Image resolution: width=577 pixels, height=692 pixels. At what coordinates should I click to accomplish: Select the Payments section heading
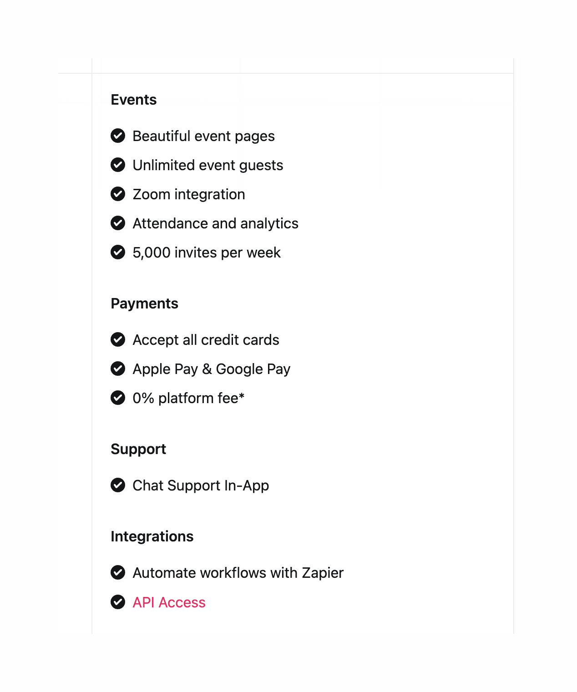click(144, 303)
